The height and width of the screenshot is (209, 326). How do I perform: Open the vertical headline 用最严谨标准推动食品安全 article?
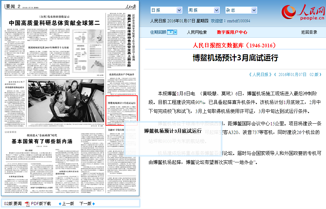[129, 41]
